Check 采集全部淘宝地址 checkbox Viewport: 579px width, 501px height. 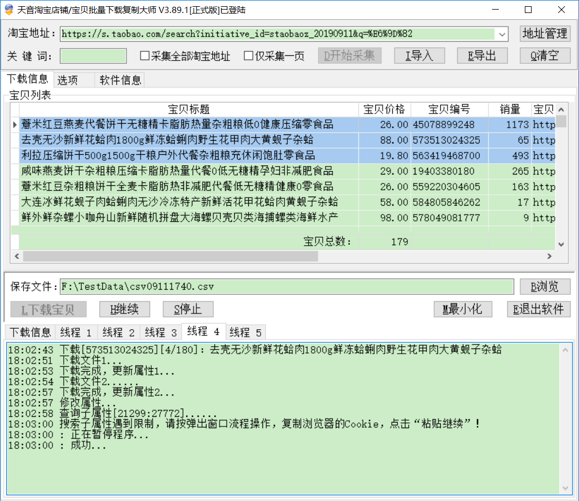point(145,56)
